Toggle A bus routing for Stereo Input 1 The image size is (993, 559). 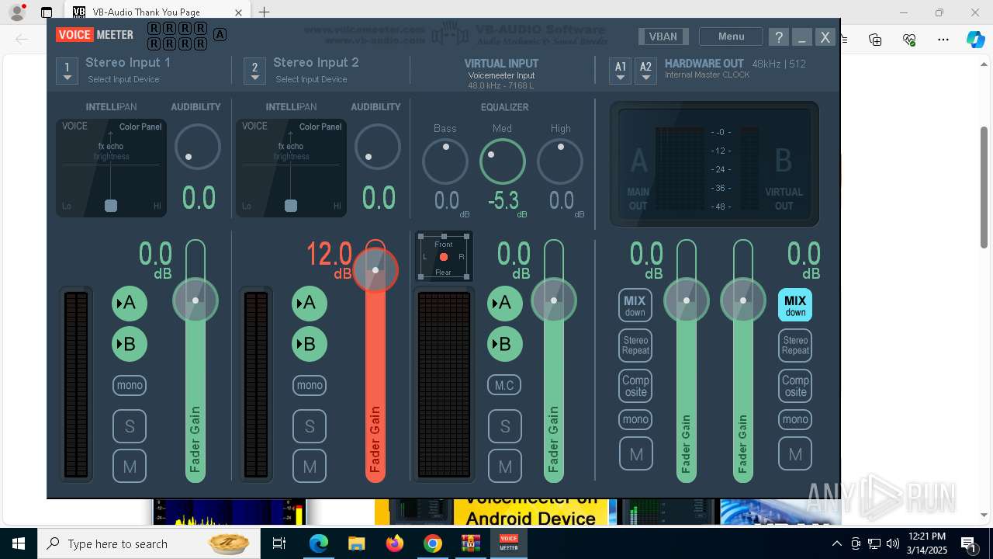point(130,304)
